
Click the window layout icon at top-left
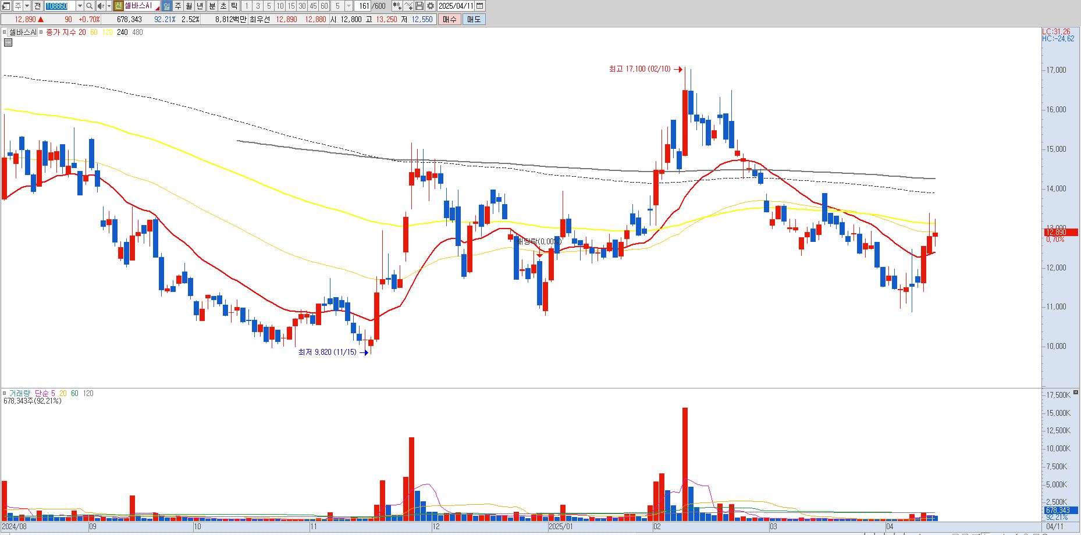tap(6, 6)
